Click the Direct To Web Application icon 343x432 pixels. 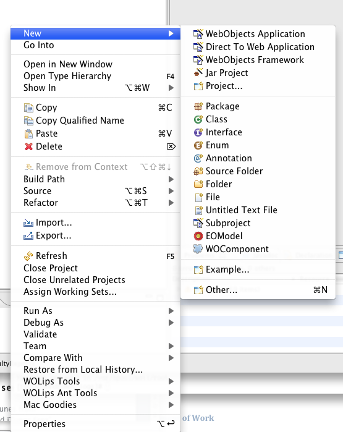[x=198, y=47]
